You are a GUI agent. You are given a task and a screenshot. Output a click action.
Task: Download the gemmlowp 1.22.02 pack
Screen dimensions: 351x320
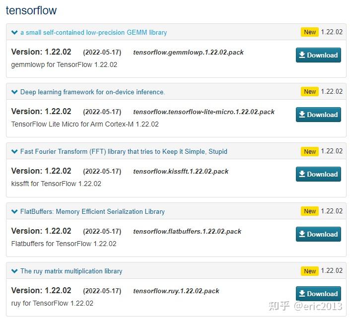318,55
